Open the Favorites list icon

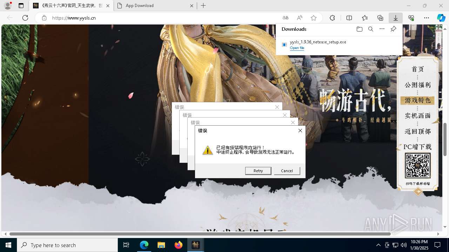tap(365, 18)
